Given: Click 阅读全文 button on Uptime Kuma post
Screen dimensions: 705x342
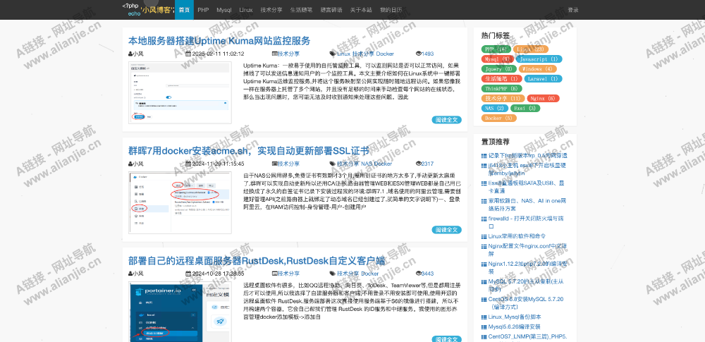Looking at the screenshot, I should pos(446,120).
